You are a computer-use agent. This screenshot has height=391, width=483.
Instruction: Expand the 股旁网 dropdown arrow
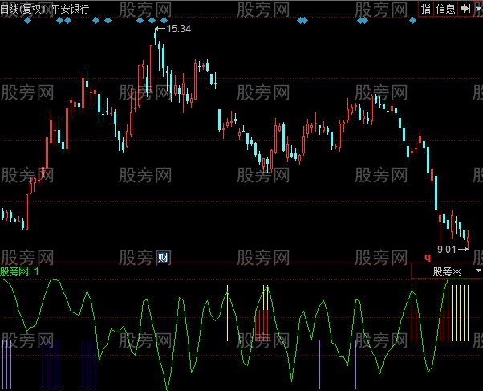(477, 272)
